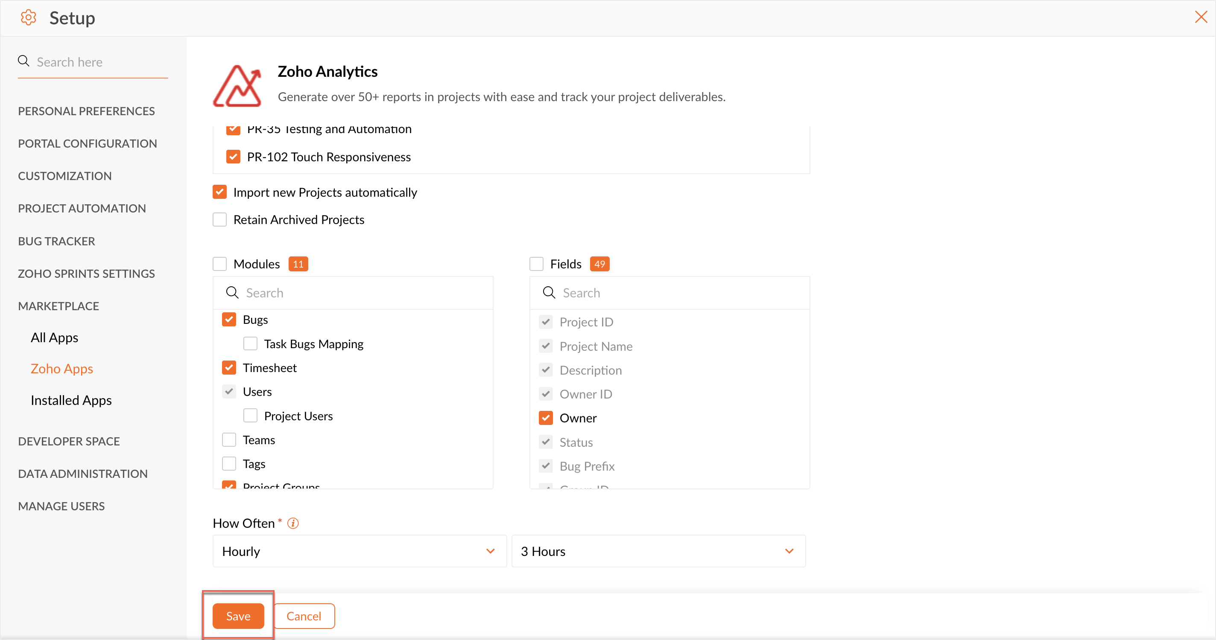Expand the Marketplace sidebar section

58,306
